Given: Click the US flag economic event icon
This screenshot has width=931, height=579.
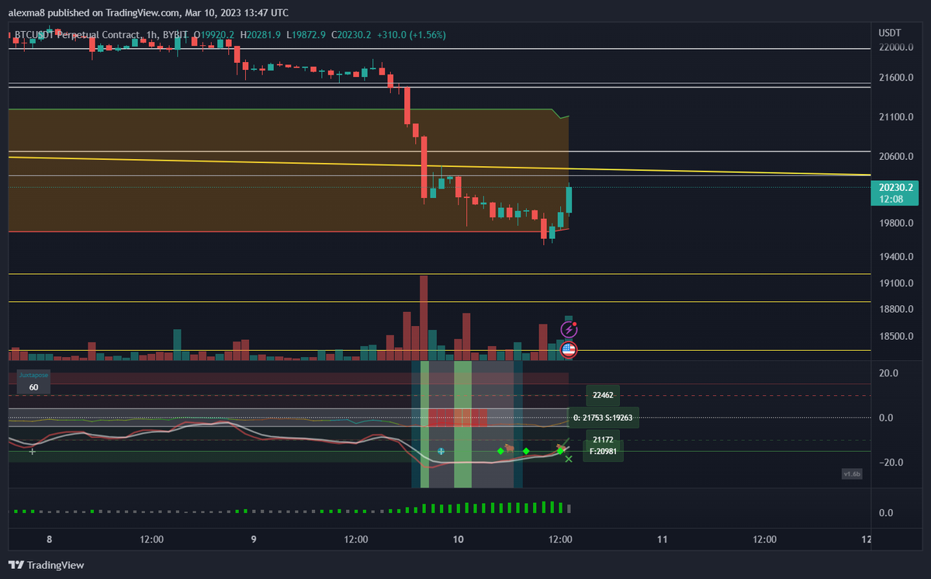Looking at the screenshot, I should (569, 349).
